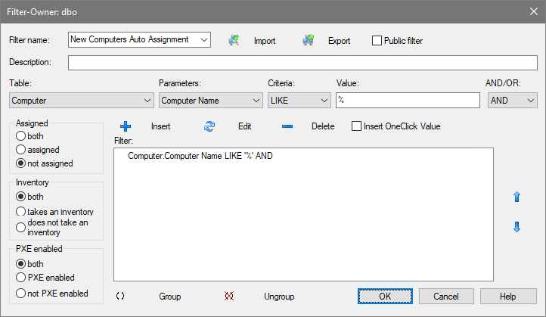
Task: Click the Ungroup label
Action: [279, 297]
